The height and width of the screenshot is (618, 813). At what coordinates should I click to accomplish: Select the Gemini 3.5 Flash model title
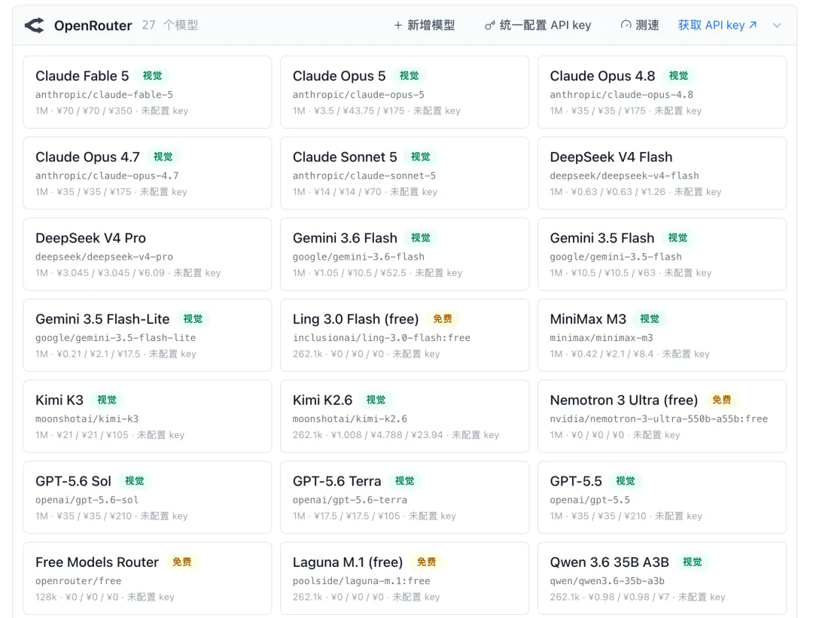point(602,238)
